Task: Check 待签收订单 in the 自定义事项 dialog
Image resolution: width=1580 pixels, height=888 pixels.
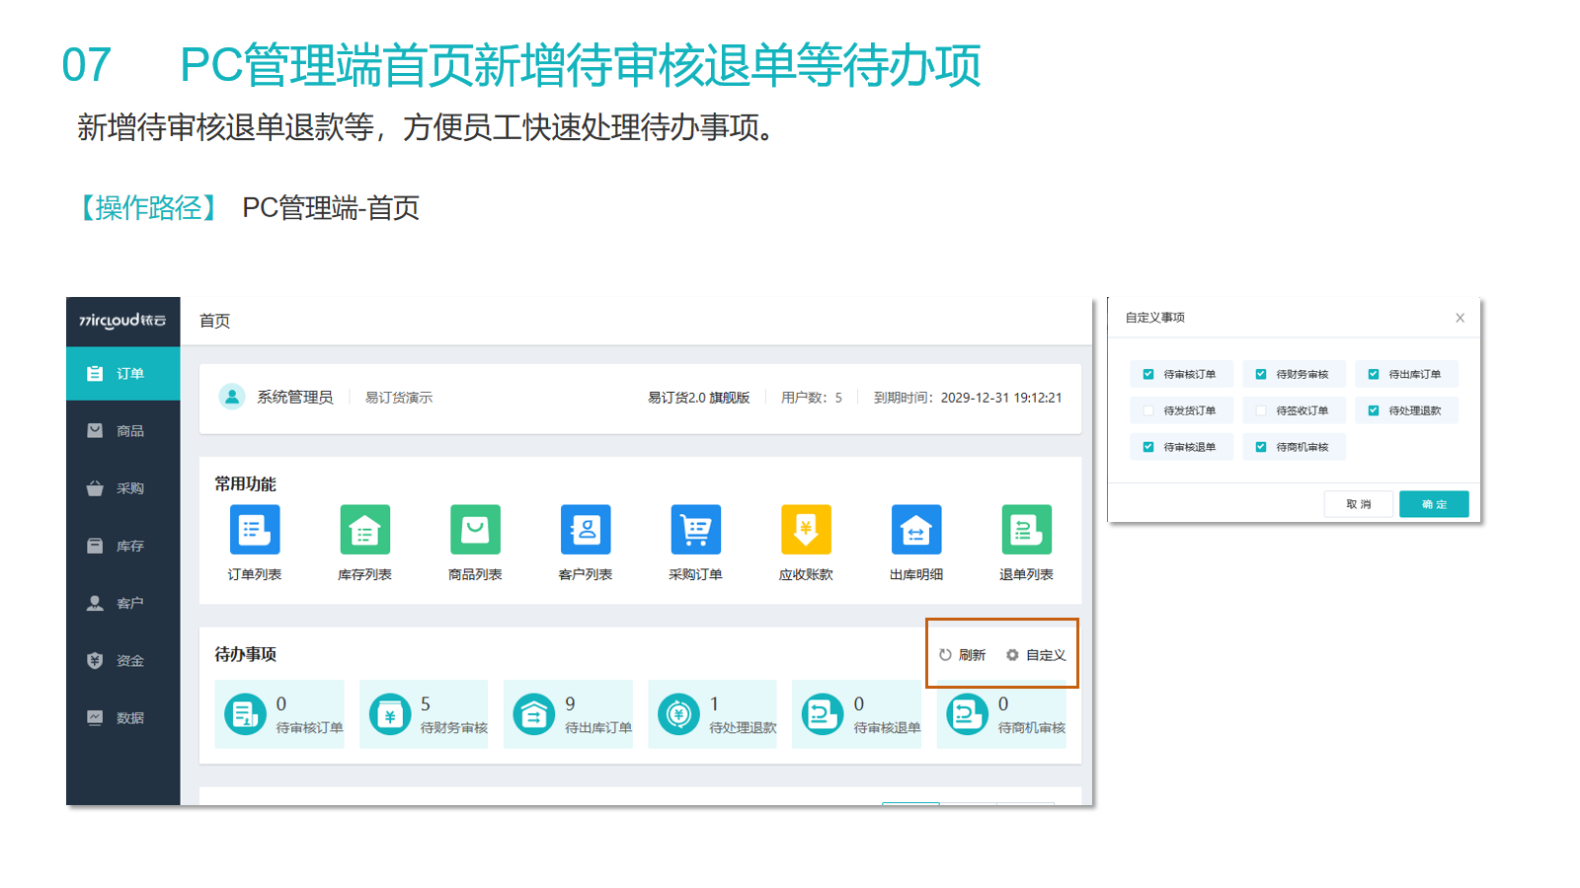Action: coord(1261,410)
